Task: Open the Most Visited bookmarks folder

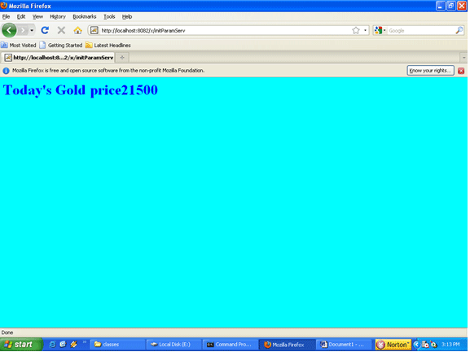Action: (x=19, y=46)
